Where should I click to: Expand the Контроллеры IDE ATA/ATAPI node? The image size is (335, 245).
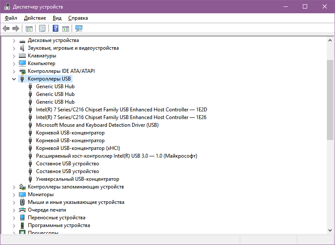point(14,71)
